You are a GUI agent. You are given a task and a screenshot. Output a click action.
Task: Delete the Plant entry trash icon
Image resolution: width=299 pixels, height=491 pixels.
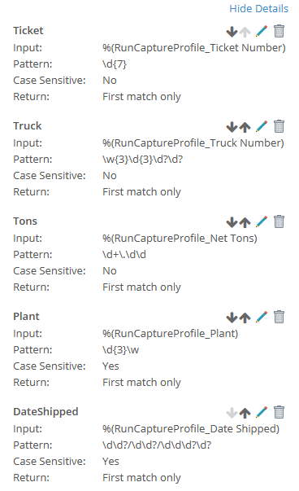tap(279, 317)
